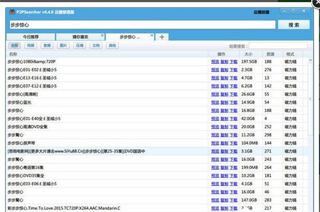Click the 磁力链 format cell in 步步惊心蓝光 row

pyautogui.click(x=290, y=102)
